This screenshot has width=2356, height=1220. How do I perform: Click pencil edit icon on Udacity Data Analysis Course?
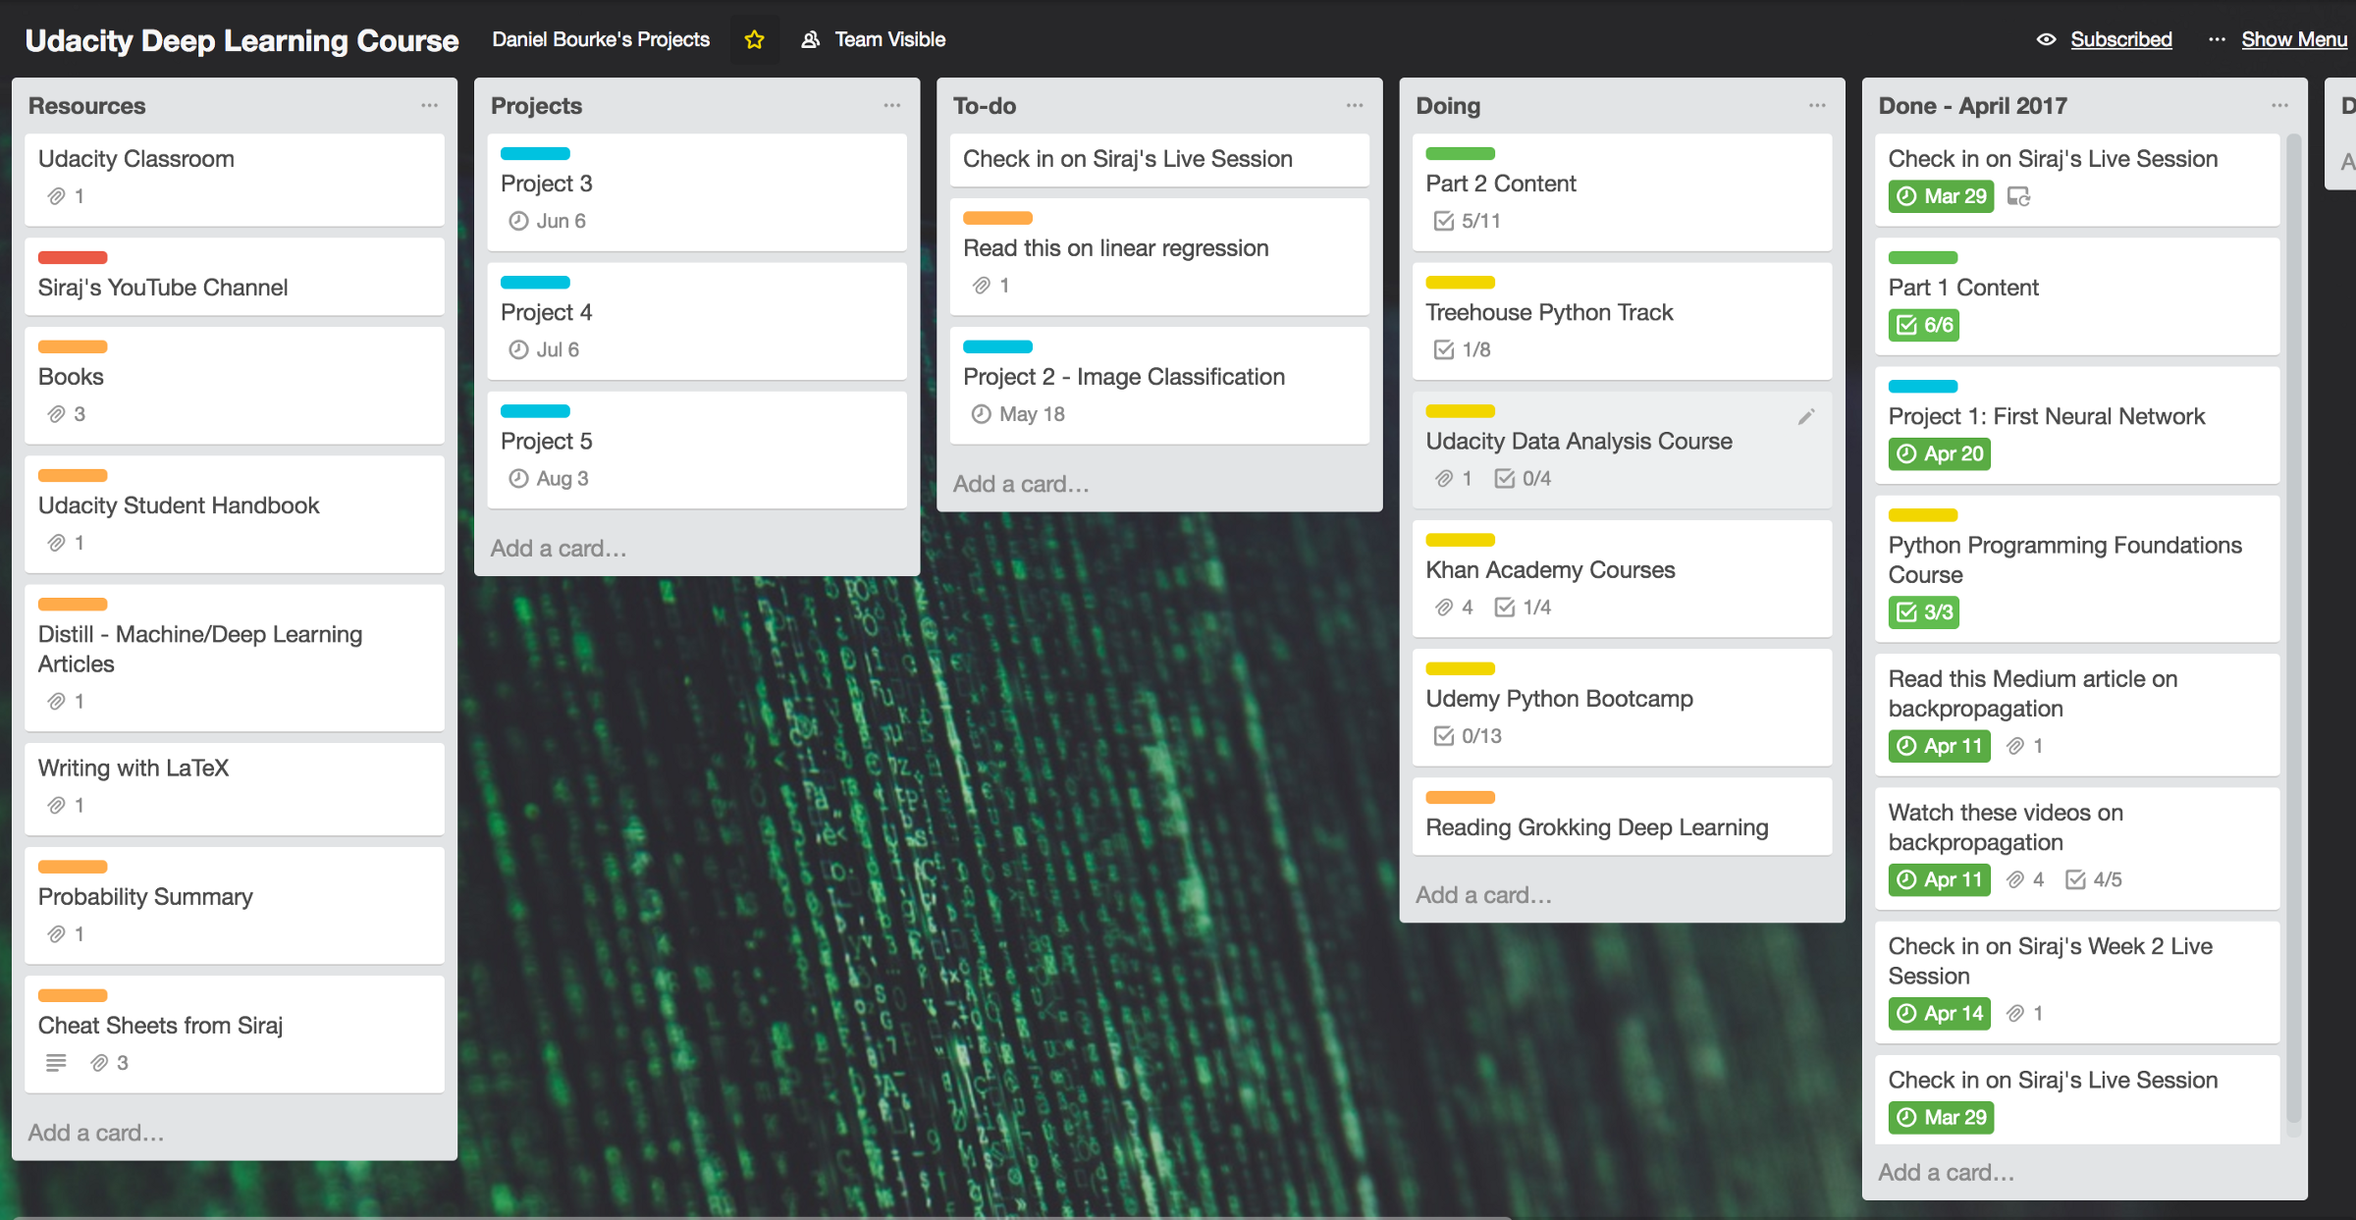point(1805,417)
